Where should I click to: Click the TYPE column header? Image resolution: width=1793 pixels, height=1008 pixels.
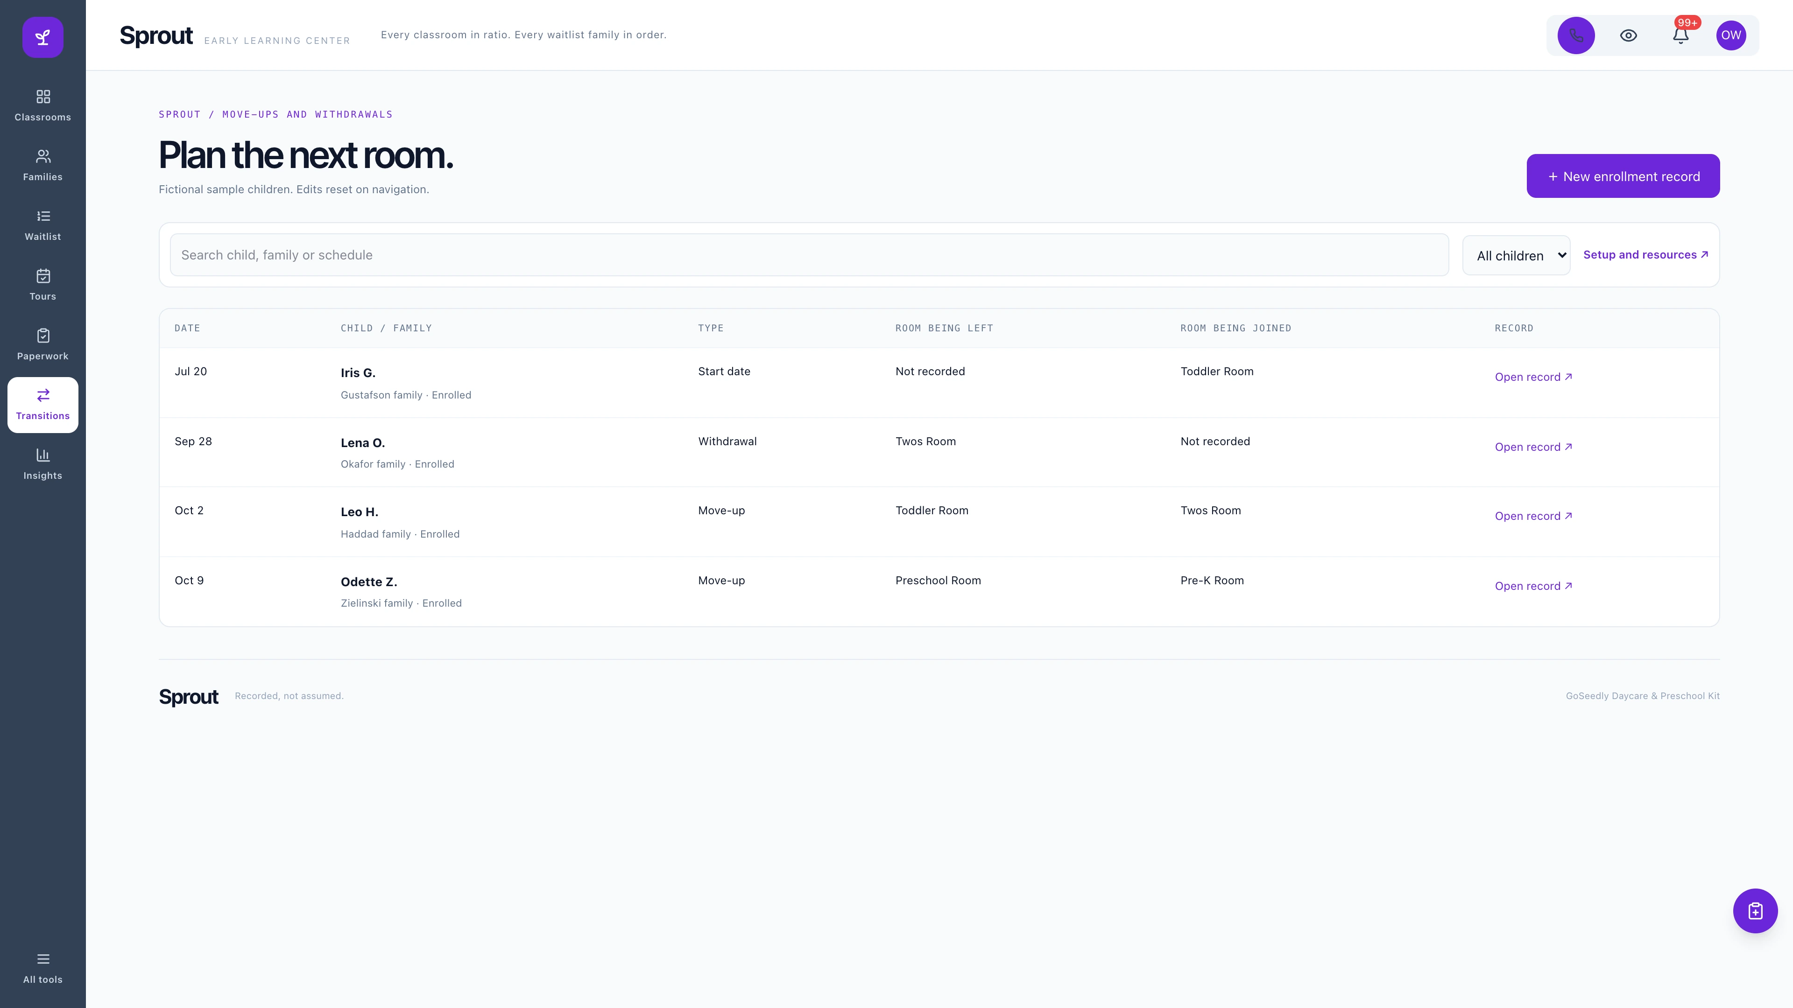(711, 328)
